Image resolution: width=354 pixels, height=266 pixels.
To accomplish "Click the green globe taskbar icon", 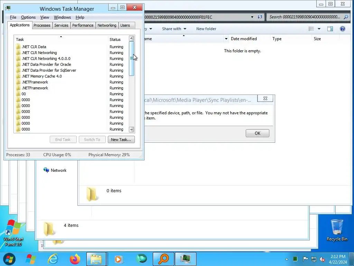I will click(x=141, y=259).
